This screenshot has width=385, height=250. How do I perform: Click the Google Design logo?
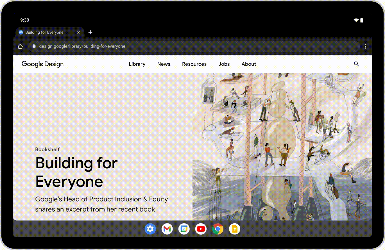(42, 64)
